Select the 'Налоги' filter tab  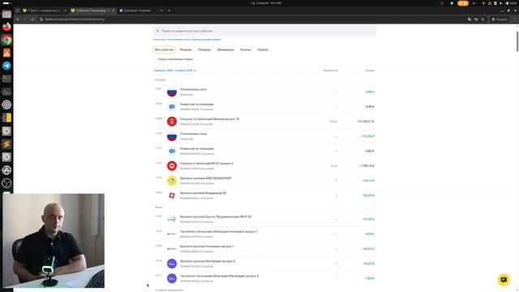tap(263, 49)
